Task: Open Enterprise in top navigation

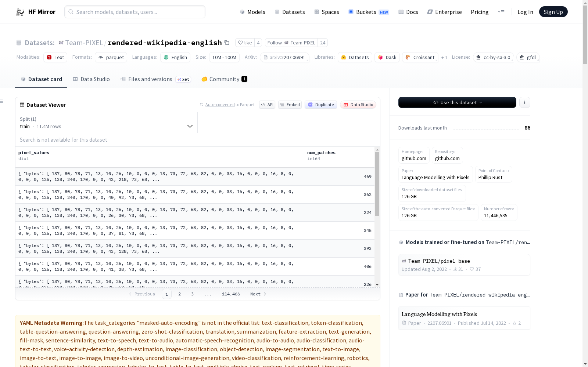Action: click(x=444, y=12)
